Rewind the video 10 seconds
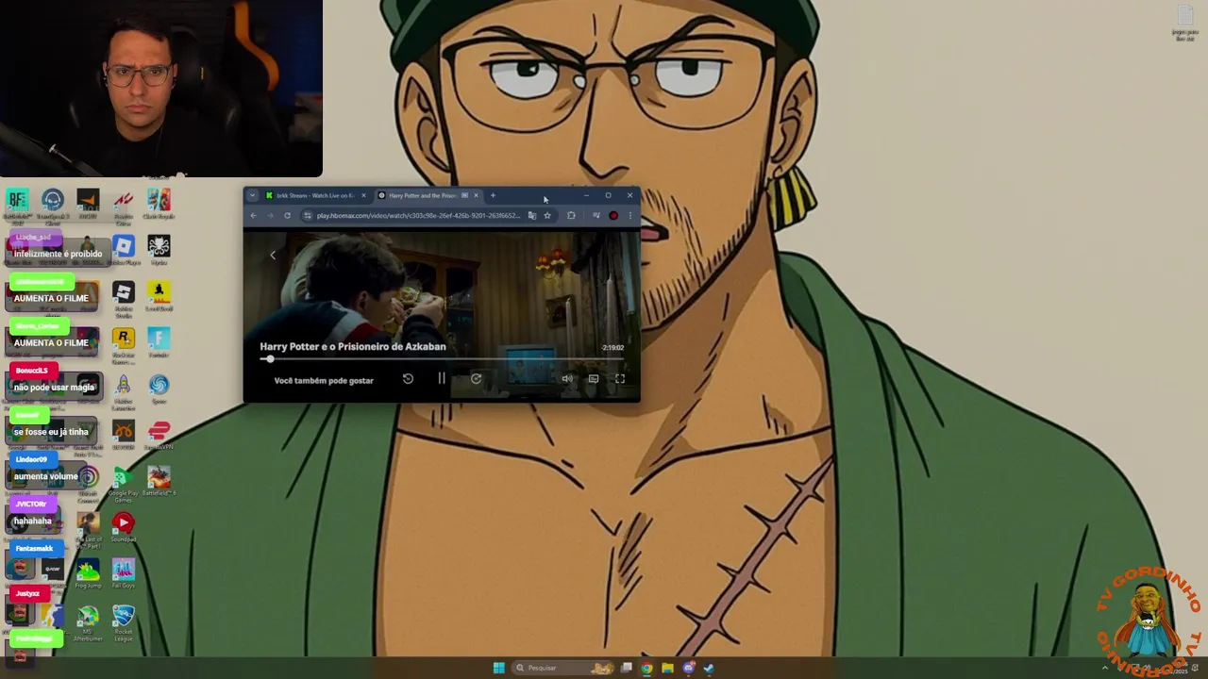Screen dimensions: 1208x679 (408, 378)
